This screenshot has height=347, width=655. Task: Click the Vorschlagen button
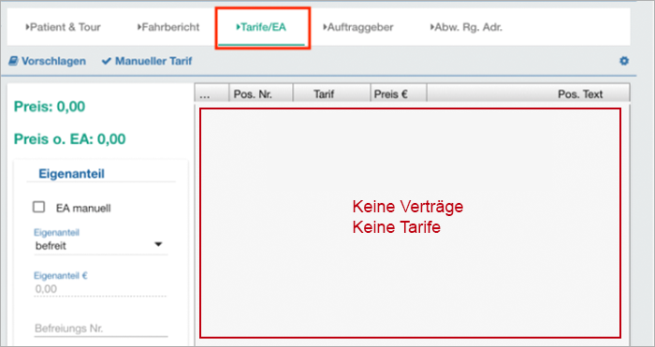tap(47, 61)
